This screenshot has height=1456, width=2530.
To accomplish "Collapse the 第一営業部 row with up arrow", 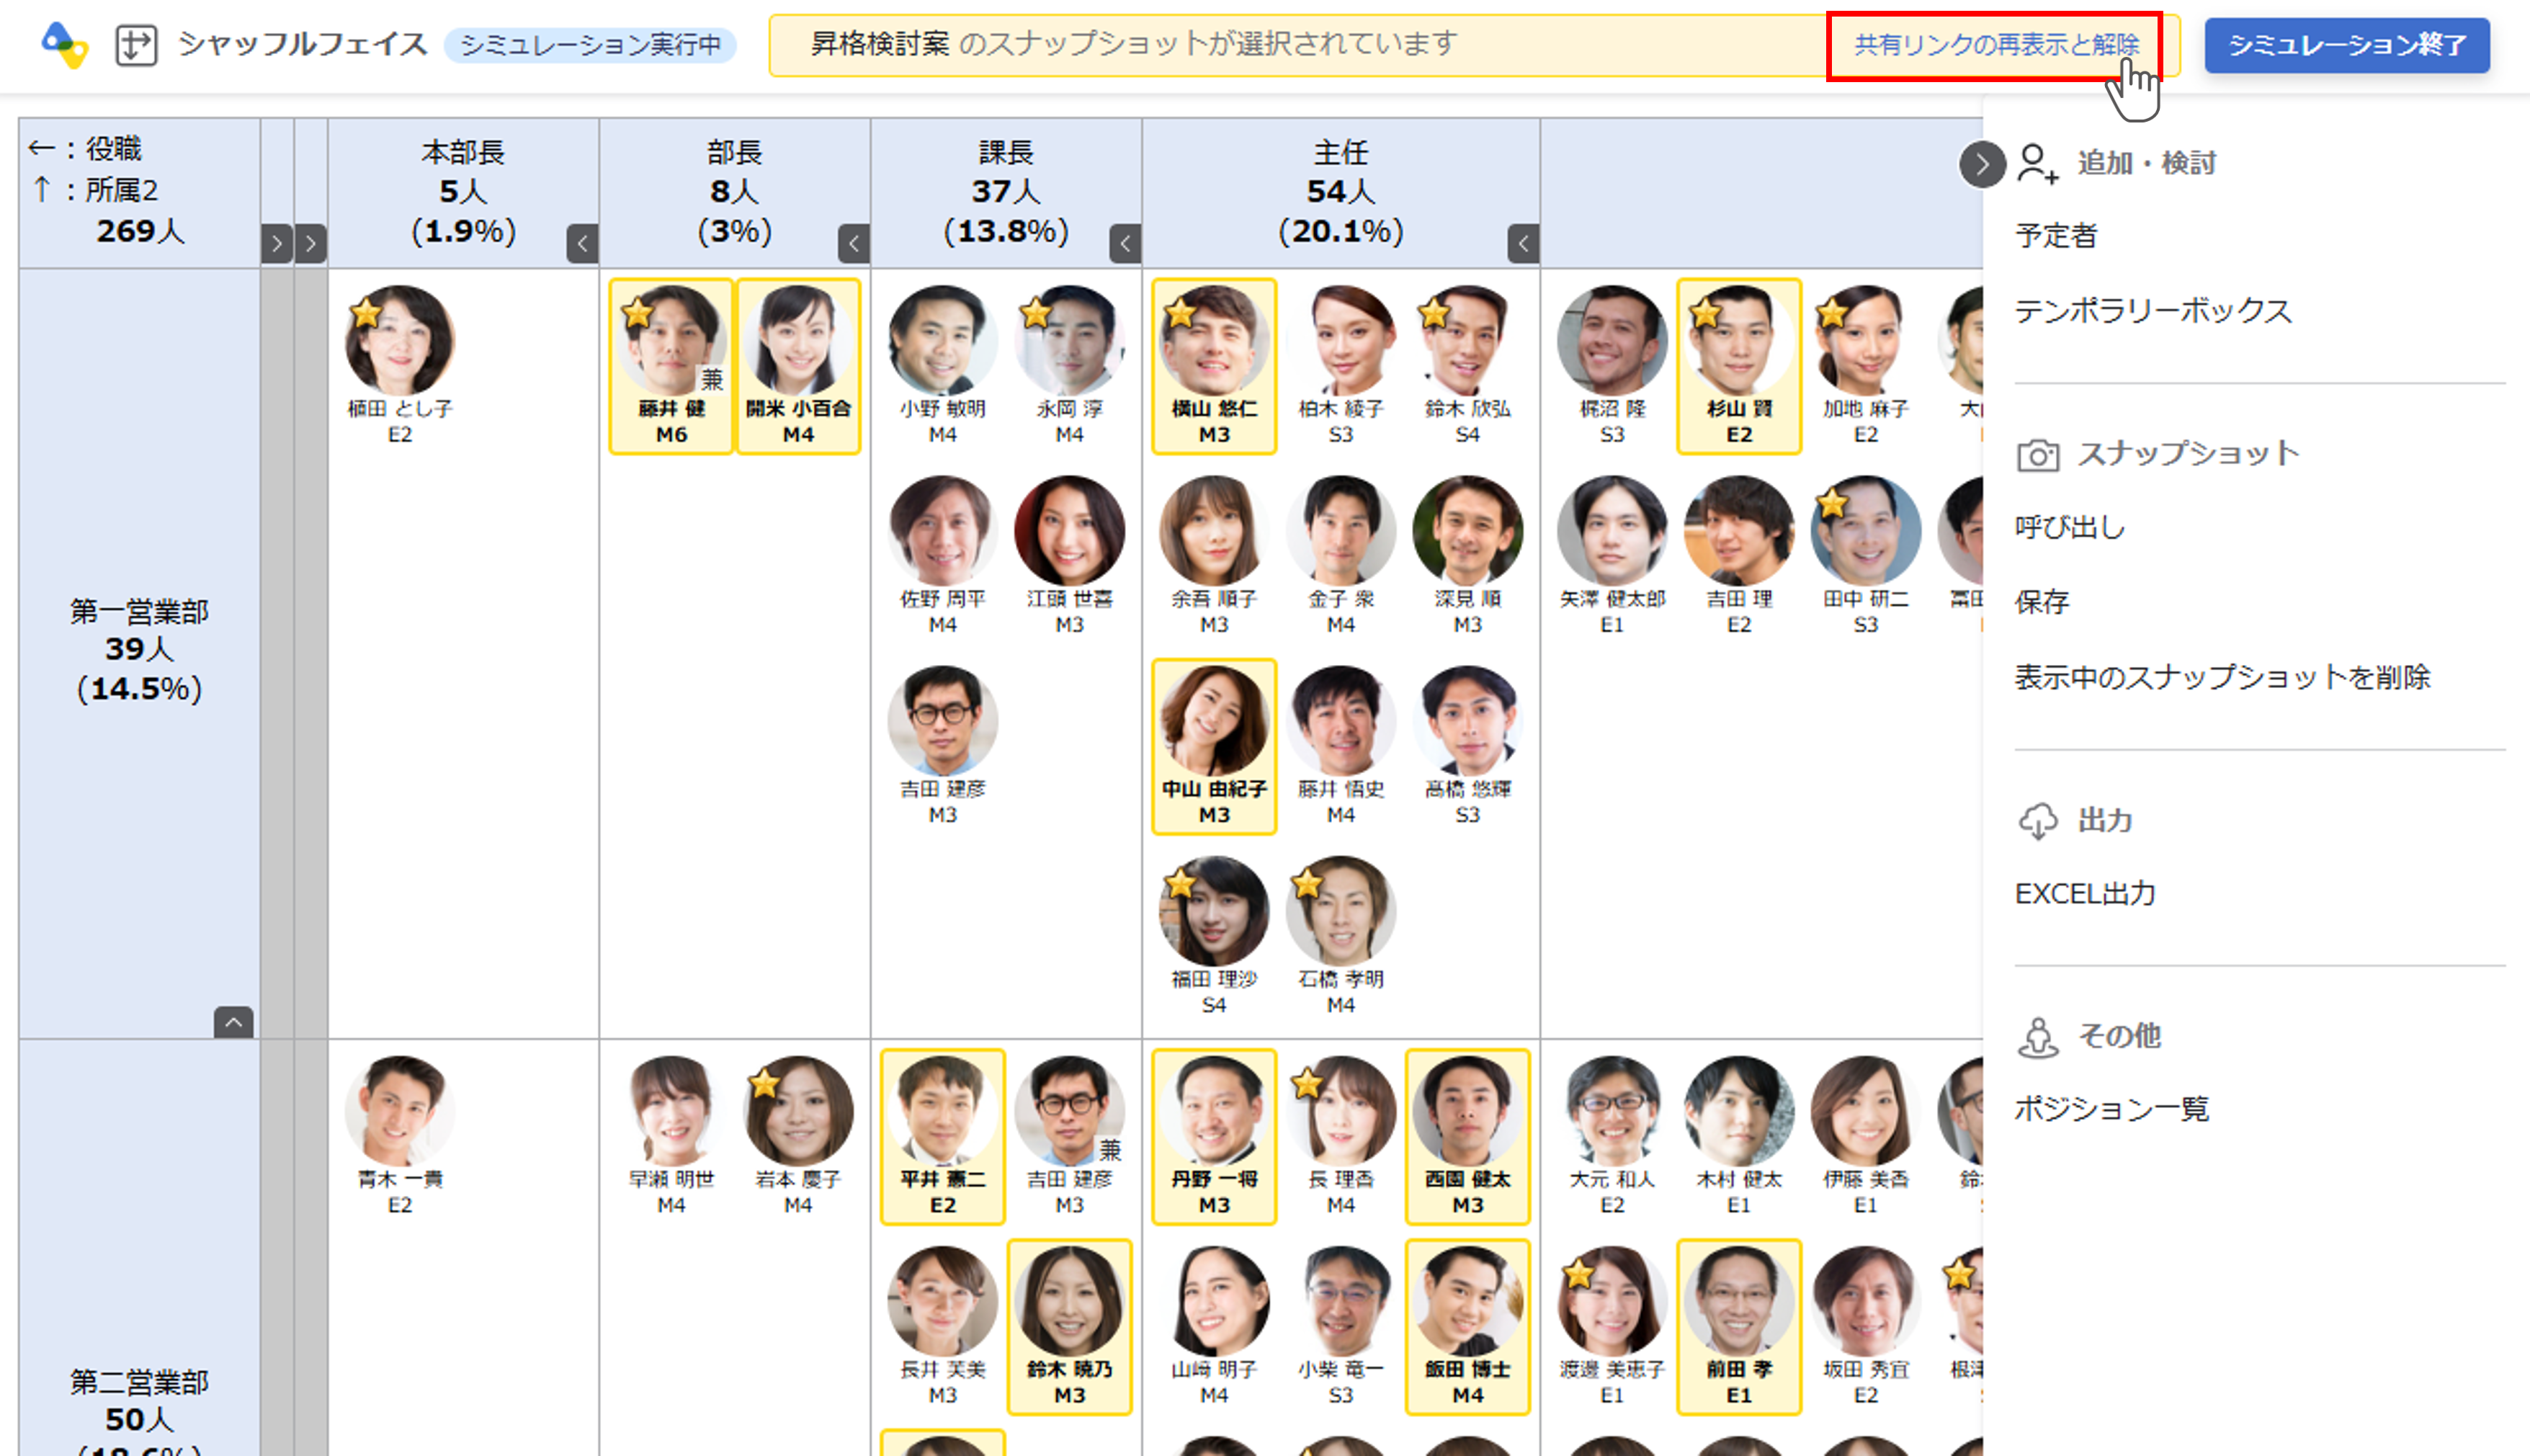I will [233, 1022].
